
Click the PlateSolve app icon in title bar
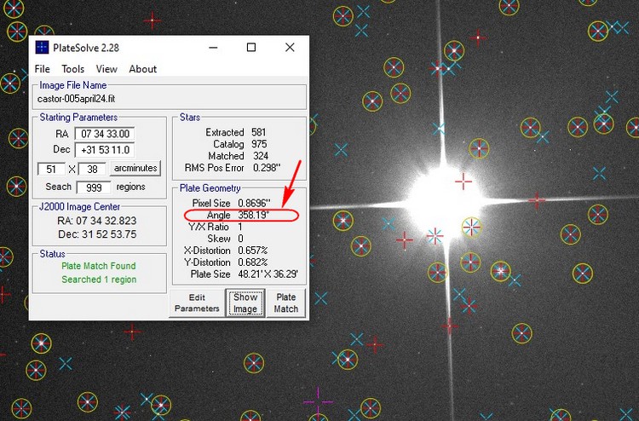43,48
